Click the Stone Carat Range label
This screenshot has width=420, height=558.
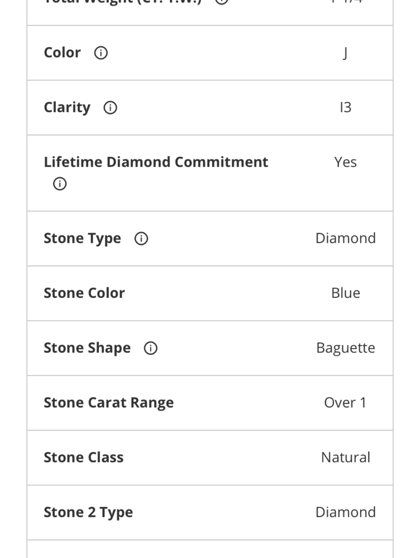108,403
